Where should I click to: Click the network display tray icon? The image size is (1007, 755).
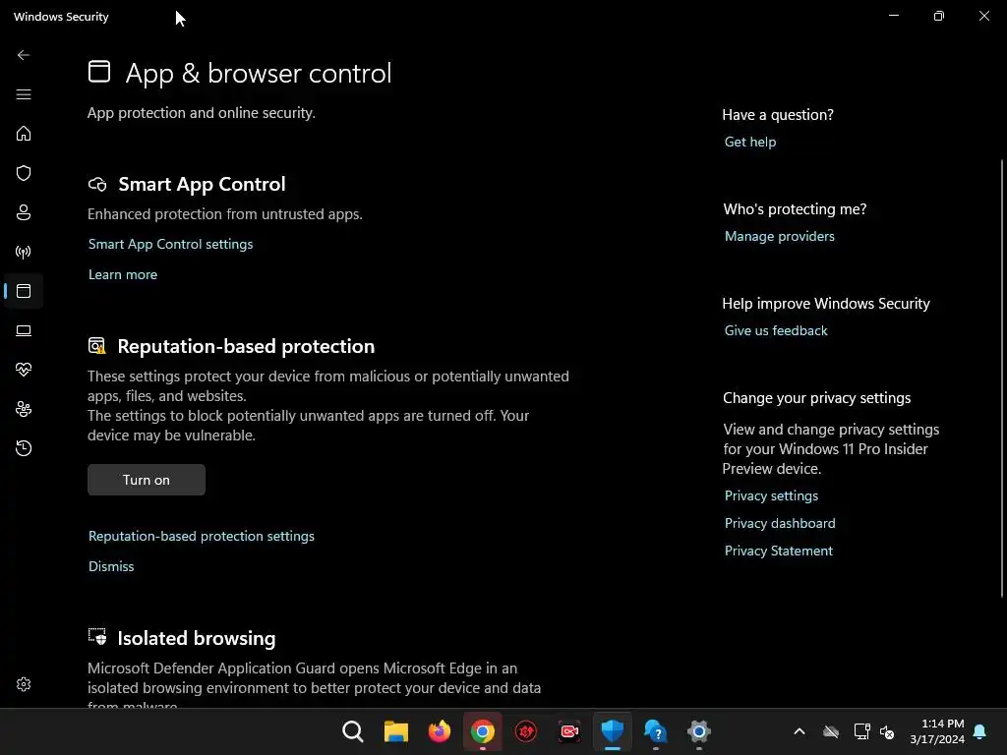tap(861, 731)
